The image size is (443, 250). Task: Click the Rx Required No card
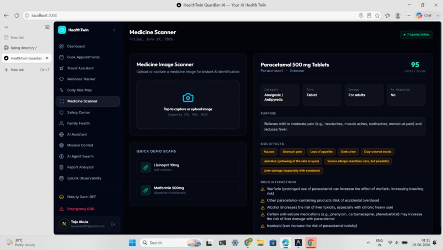click(x=406, y=95)
